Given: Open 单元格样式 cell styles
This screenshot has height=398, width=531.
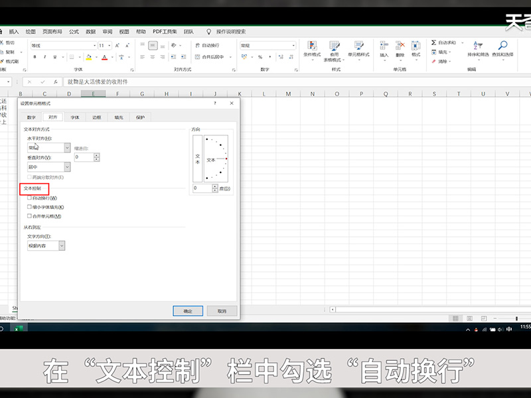Looking at the screenshot, I should pyautogui.click(x=358, y=51).
